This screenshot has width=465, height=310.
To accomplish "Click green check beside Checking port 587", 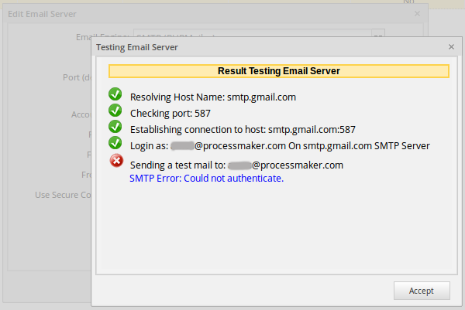I will [115, 111].
